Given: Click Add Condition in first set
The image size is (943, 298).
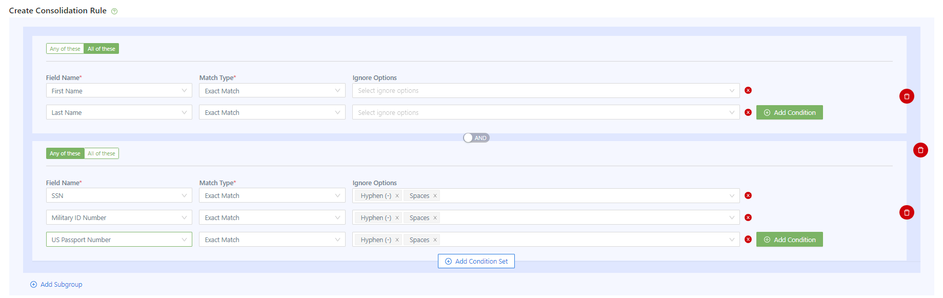Looking at the screenshot, I should pos(789,112).
